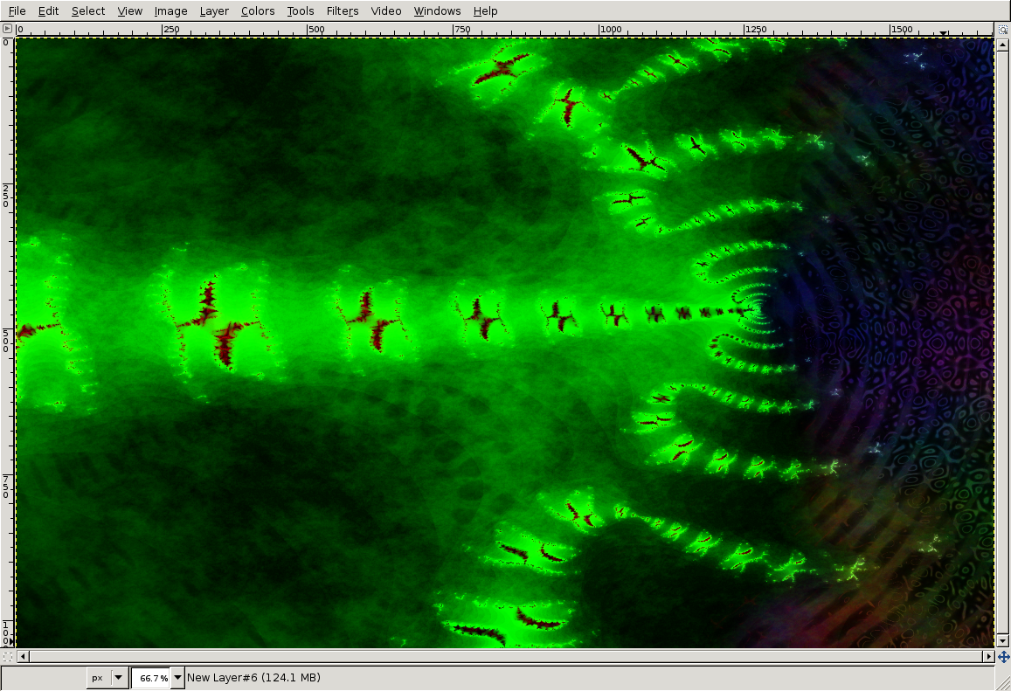Expand the zoom level dropdown arrow

coord(178,678)
